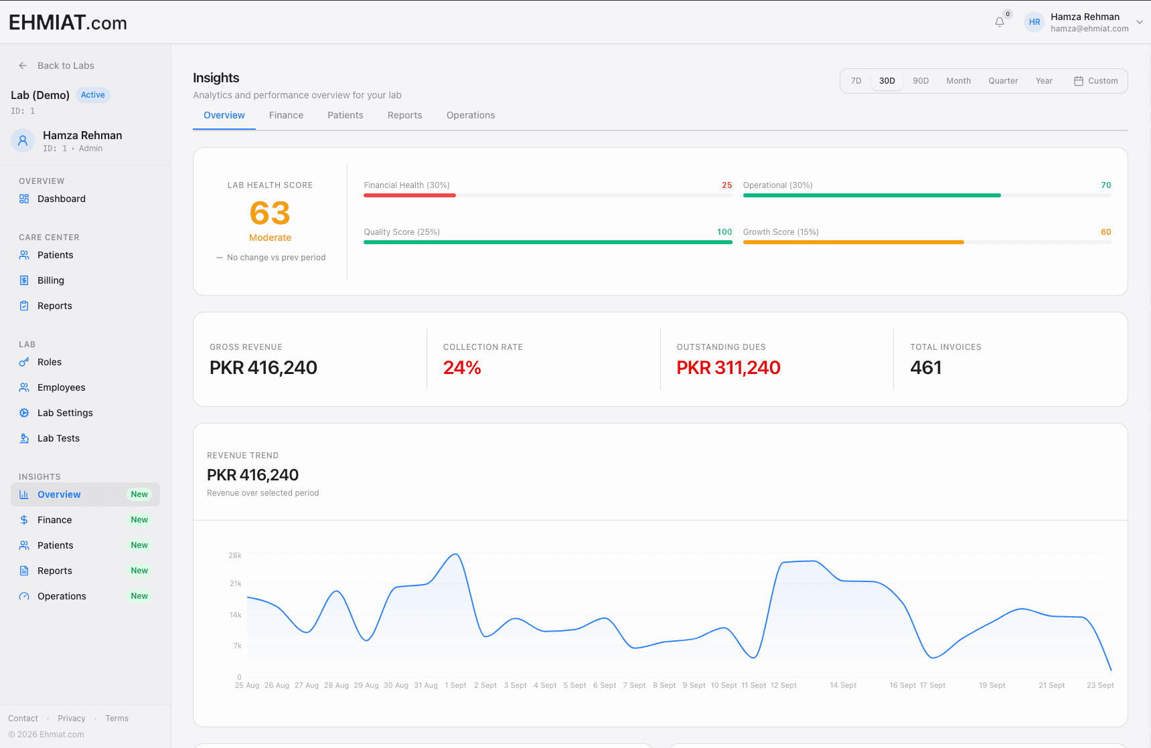Click the Outstanding Dues PKR 311,240 value
The image size is (1151, 748).
click(x=728, y=367)
